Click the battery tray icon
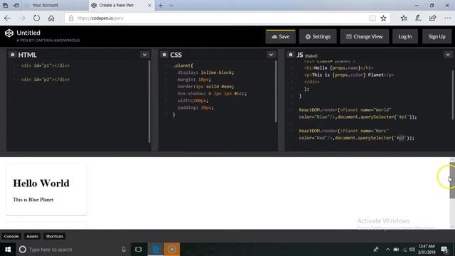 pyautogui.click(x=396, y=250)
